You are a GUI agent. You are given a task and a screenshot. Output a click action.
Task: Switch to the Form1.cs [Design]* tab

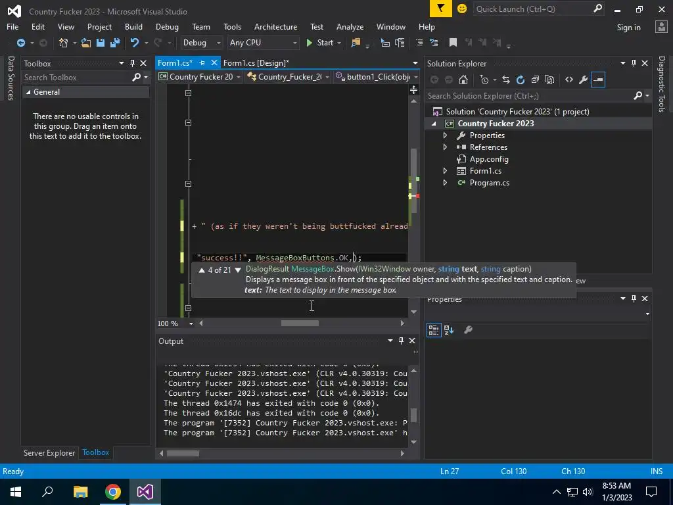pos(256,63)
